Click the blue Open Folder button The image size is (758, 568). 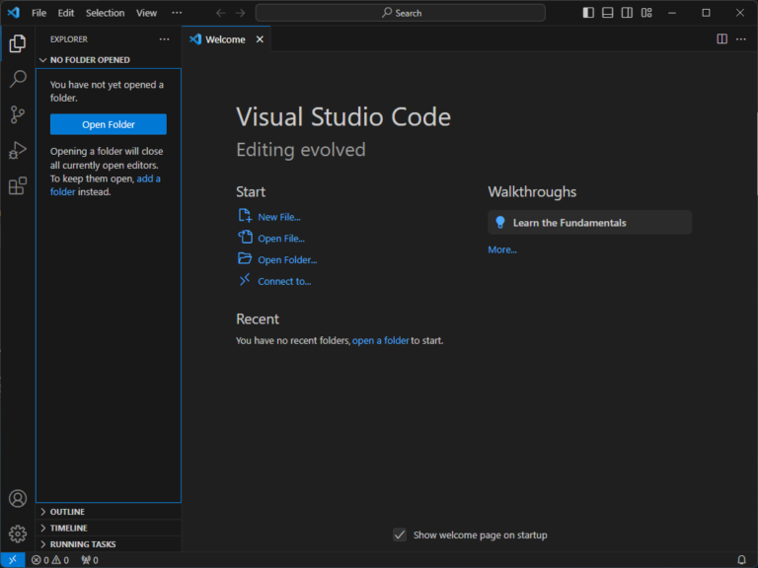[109, 124]
